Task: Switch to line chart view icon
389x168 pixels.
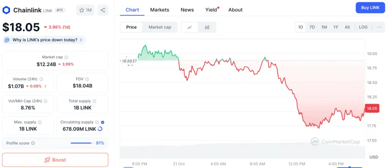Action: pos(190,27)
